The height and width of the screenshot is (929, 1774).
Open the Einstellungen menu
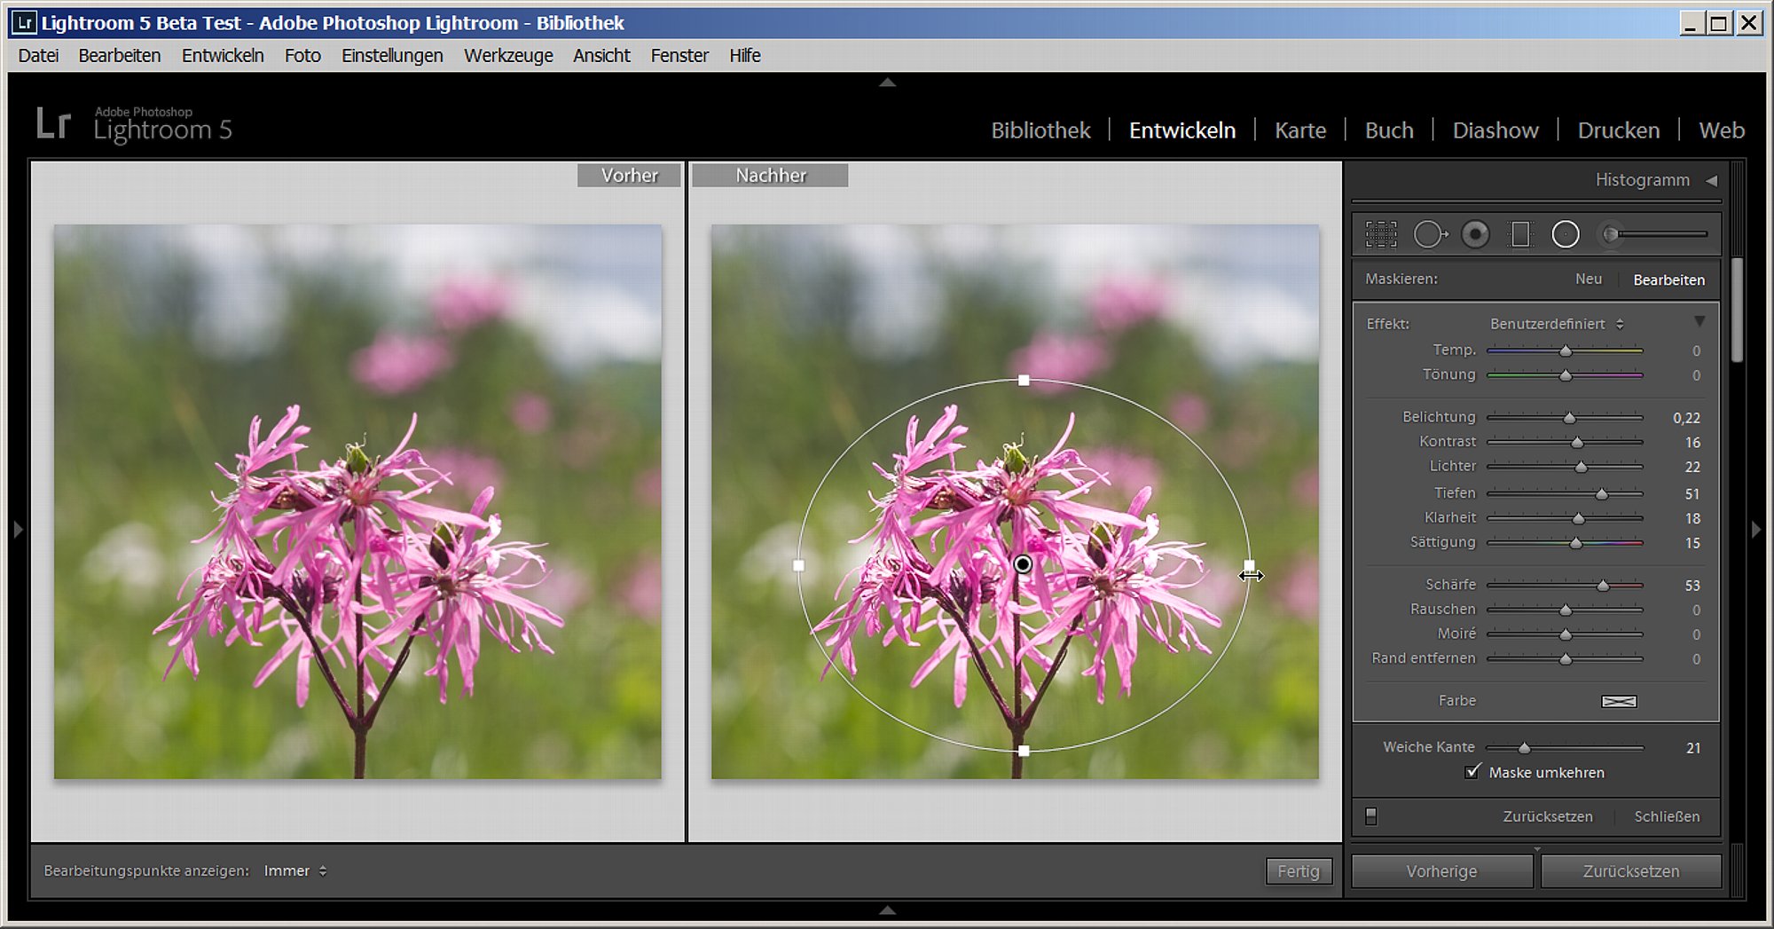coord(392,55)
